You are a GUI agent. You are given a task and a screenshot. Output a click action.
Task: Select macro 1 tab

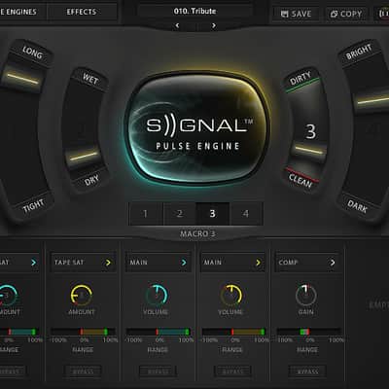(145, 213)
